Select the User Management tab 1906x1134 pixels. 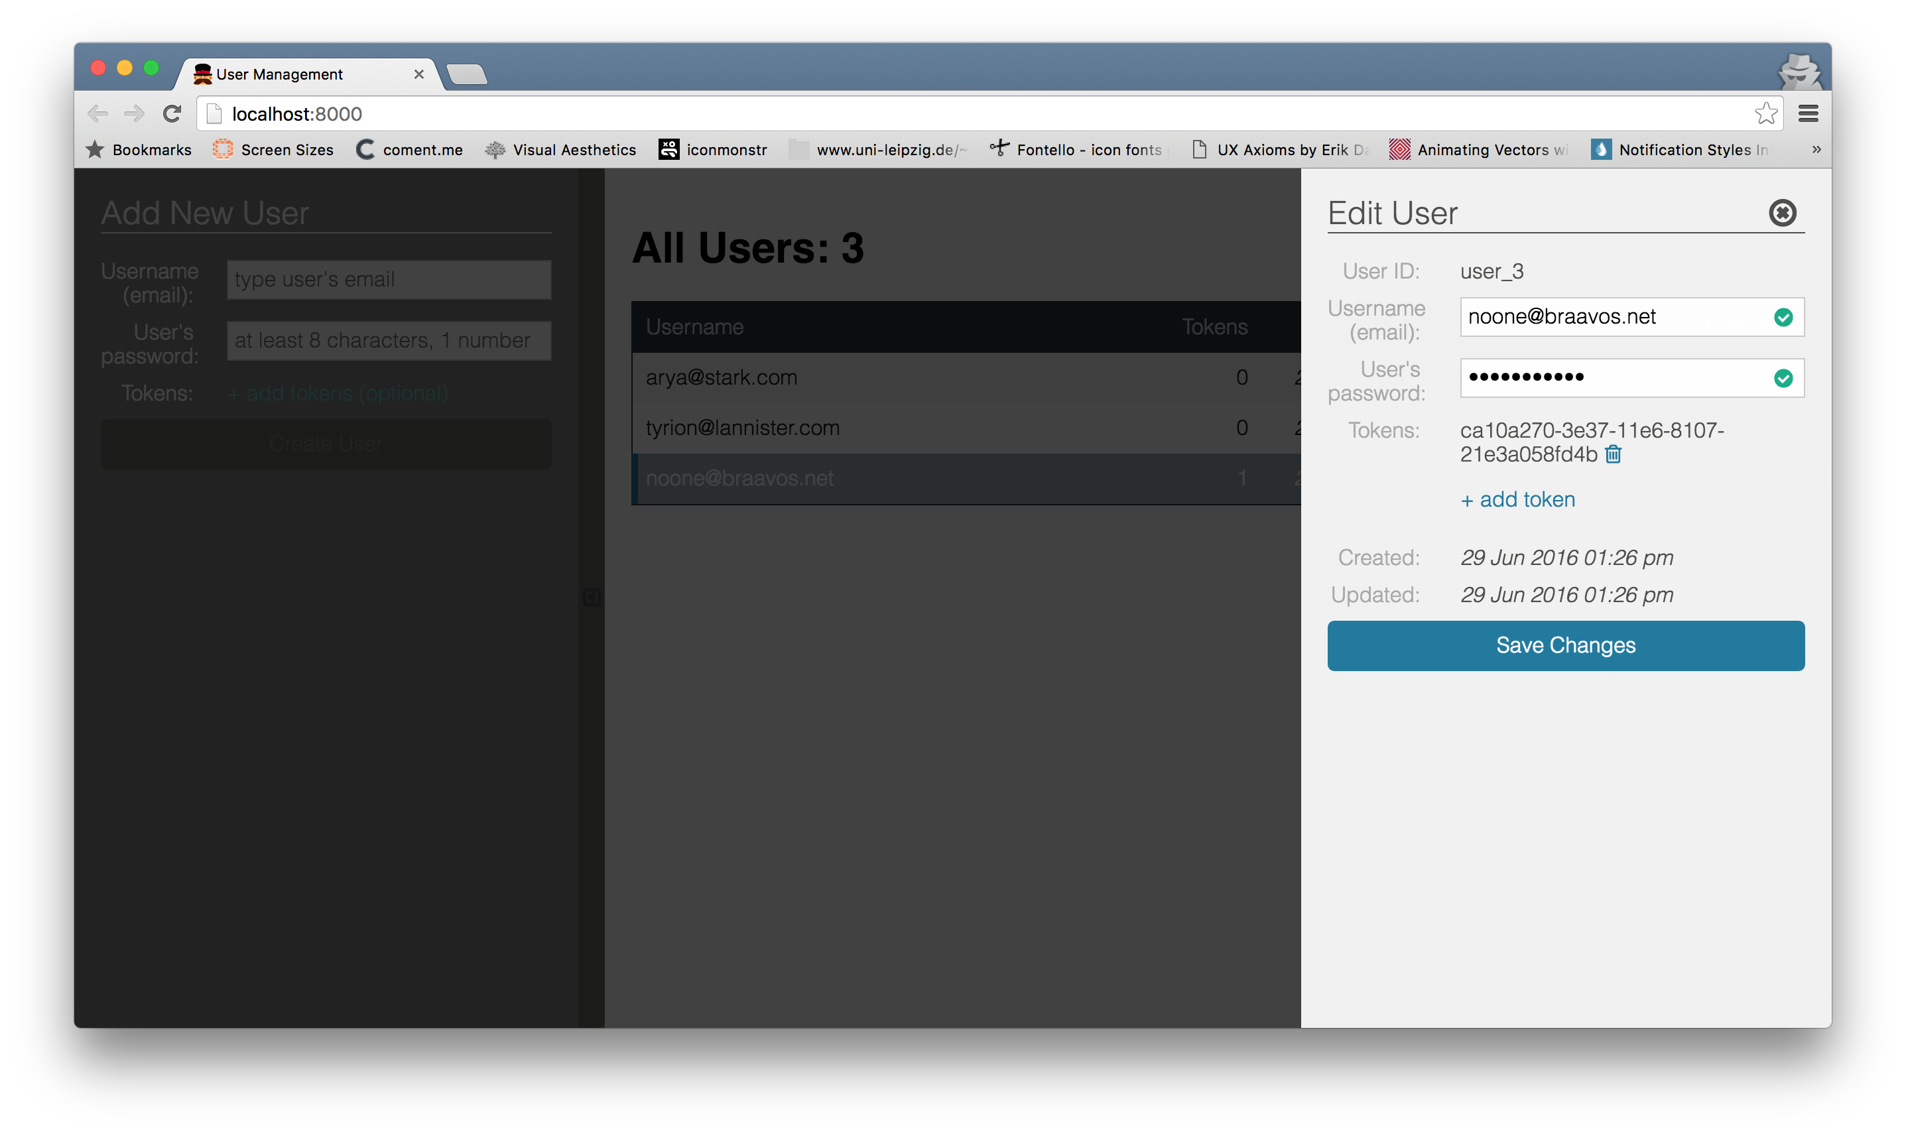click(x=310, y=74)
